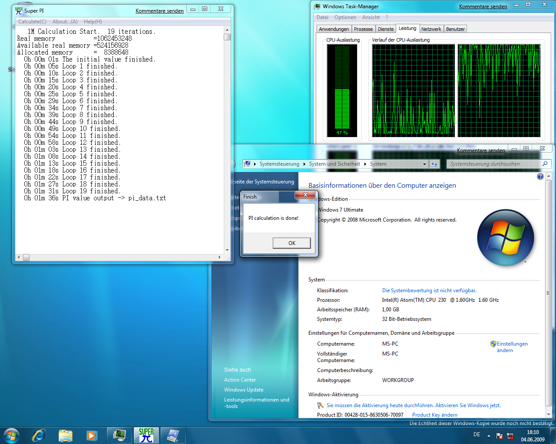Launch Internet Explorer from the taskbar

(39, 435)
